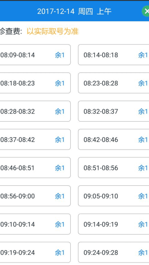Screen dimensions: 149x265
Task: Select the 09:14-09:19 appointment slot
Action: point(114,224)
